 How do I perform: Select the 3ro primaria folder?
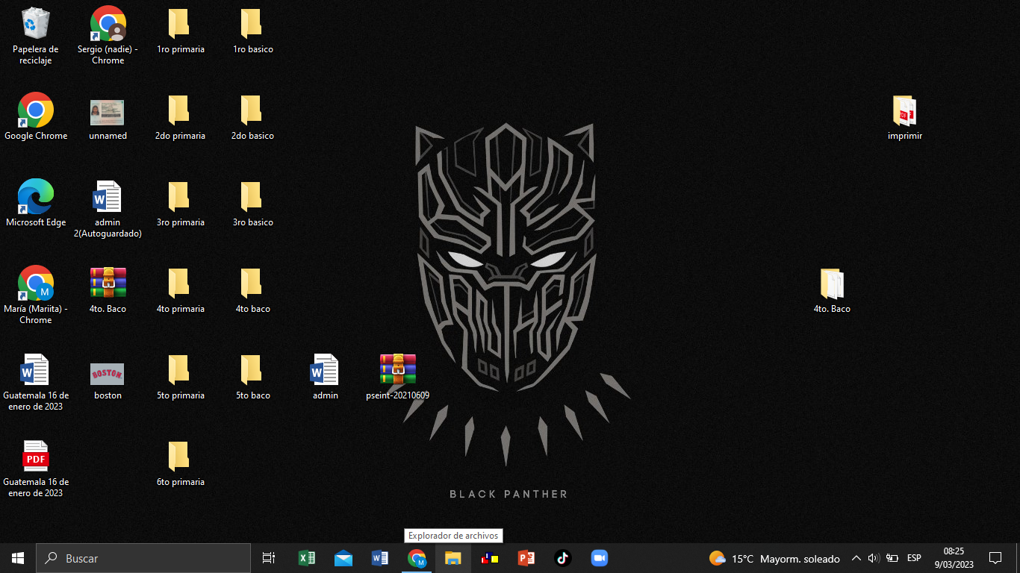pos(180,203)
